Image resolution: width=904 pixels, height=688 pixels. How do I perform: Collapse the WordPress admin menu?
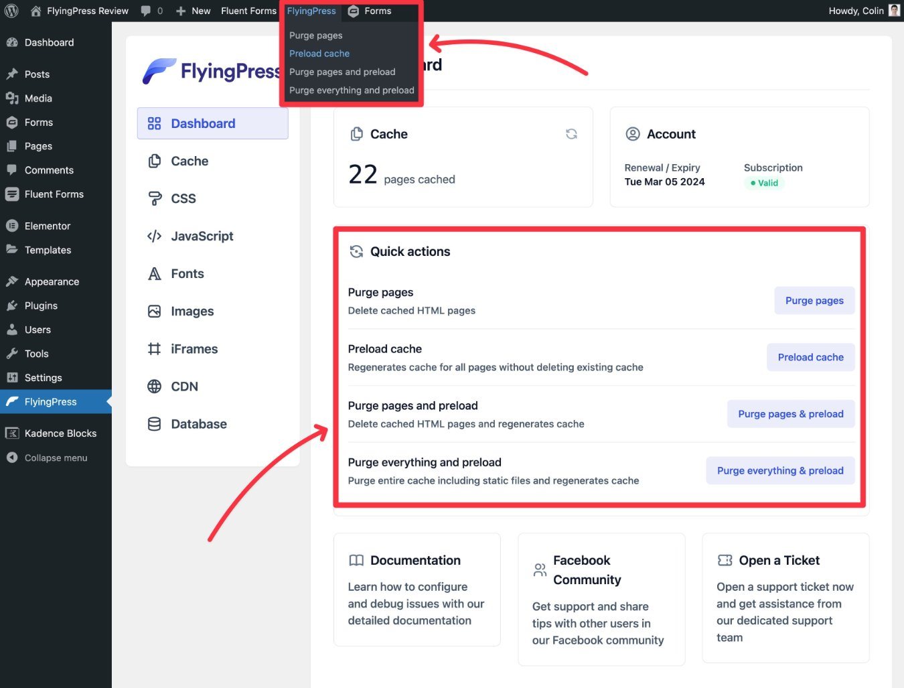point(56,458)
